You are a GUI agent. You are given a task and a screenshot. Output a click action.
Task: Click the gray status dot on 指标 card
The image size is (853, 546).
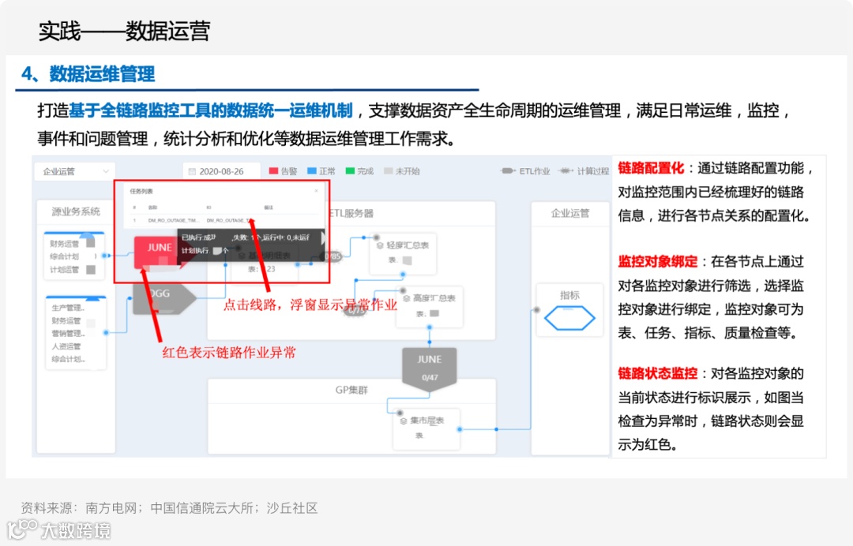(537, 309)
